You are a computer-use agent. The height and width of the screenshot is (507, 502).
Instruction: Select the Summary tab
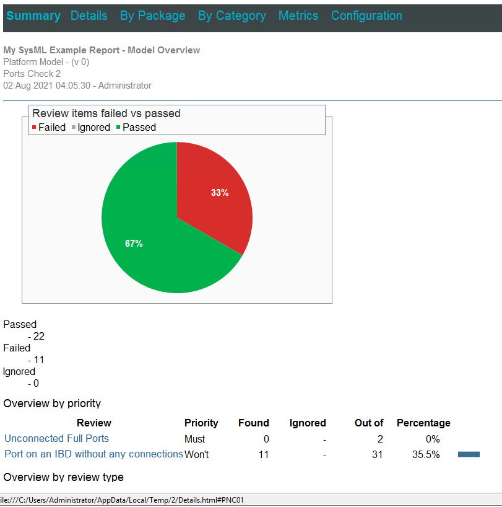point(33,15)
